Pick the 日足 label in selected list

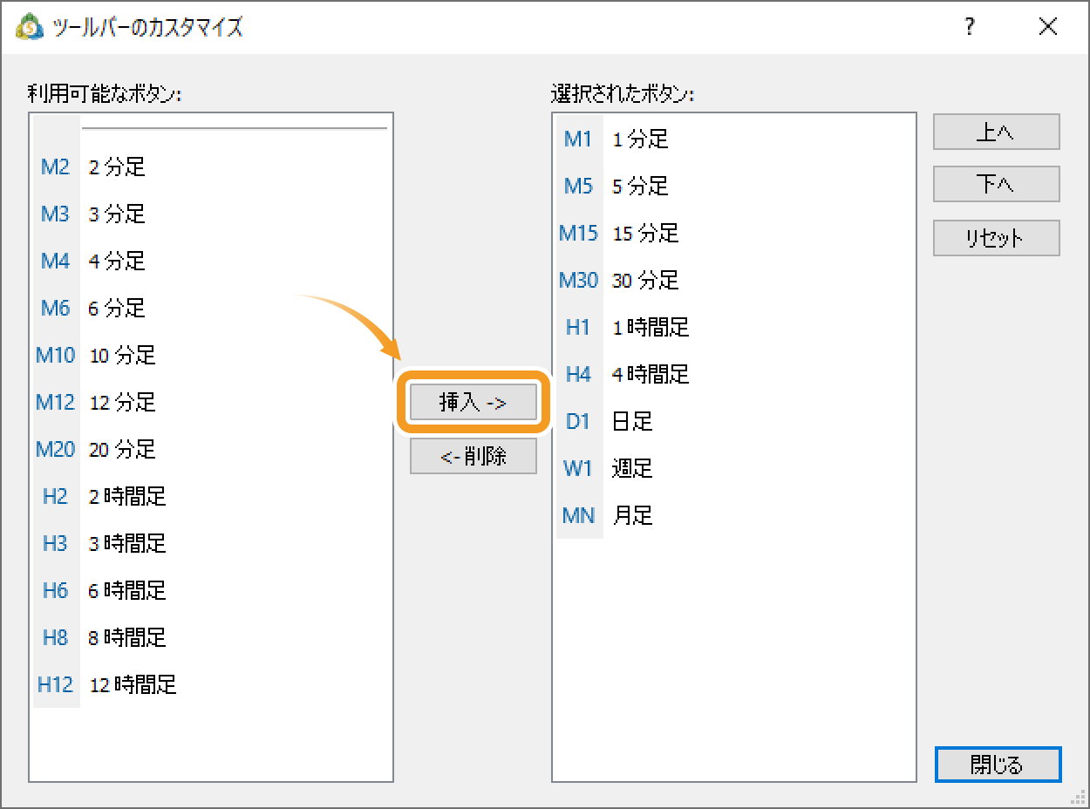(632, 422)
